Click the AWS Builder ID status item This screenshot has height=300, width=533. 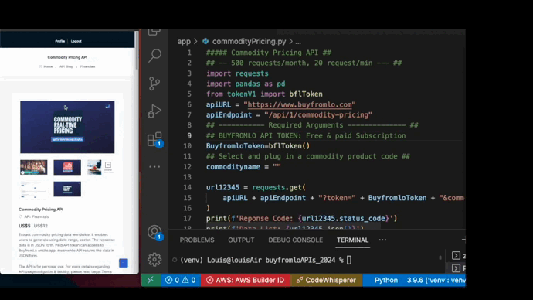click(x=246, y=280)
